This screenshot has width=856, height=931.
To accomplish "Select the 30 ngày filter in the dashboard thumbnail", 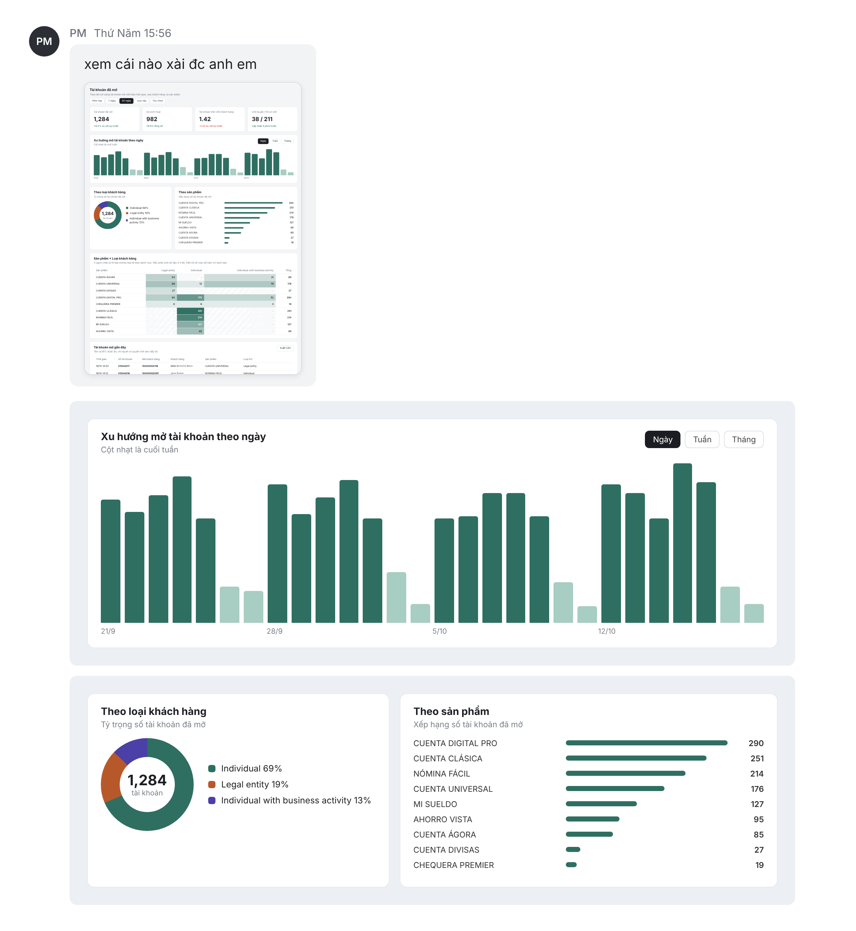I will click(127, 100).
